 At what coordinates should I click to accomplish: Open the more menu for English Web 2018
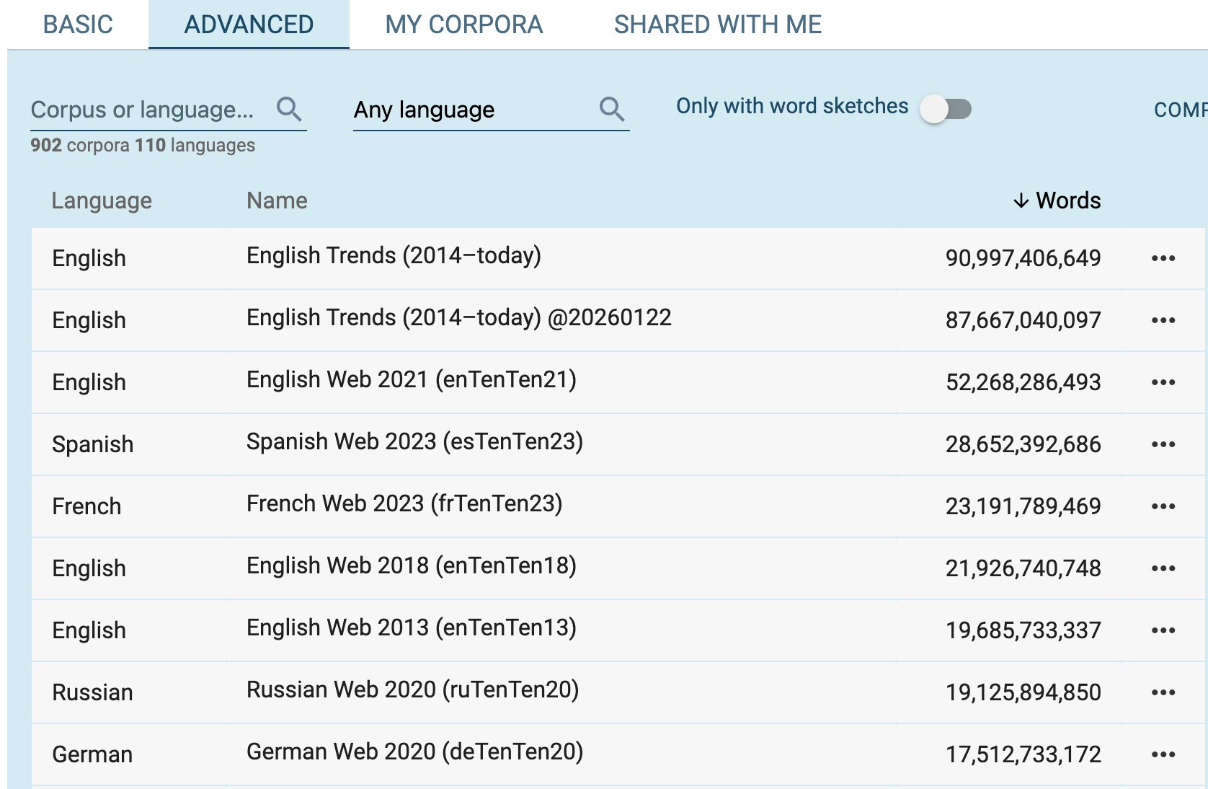coord(1163,568)
